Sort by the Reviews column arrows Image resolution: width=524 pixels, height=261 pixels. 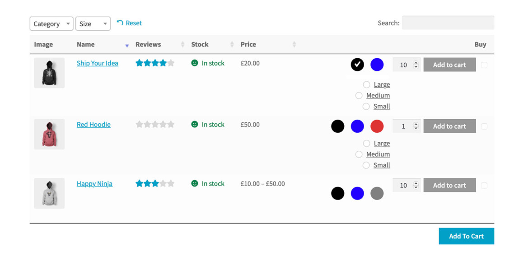(182, 44)
